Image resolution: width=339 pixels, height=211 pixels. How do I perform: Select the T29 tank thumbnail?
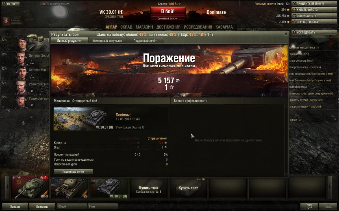[x=70, y=187]
